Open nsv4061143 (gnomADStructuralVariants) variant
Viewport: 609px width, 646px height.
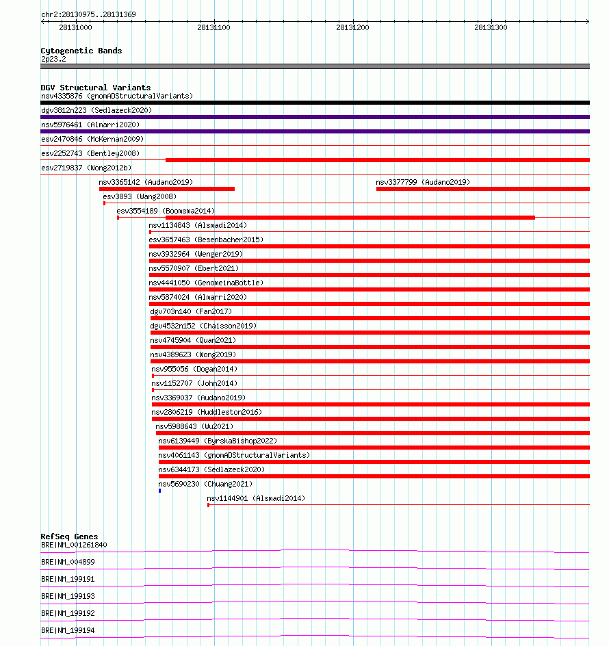coord(235,455)
